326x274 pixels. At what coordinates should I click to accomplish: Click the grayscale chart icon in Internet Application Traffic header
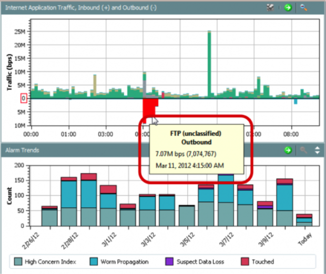(270, 7)
